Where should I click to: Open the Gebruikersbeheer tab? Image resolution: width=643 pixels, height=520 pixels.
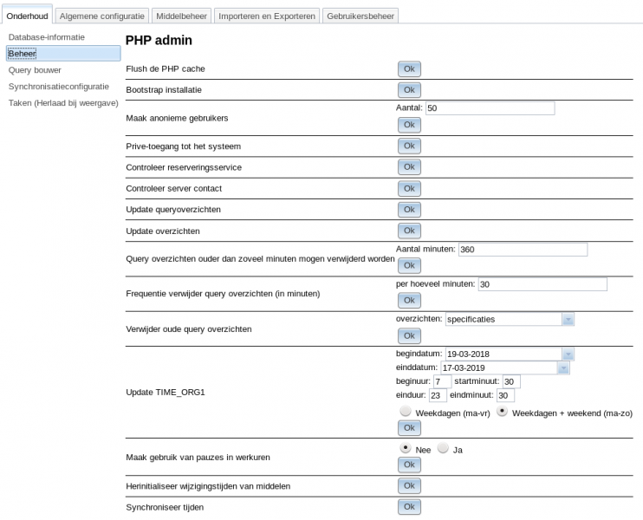tap(360, 16)
